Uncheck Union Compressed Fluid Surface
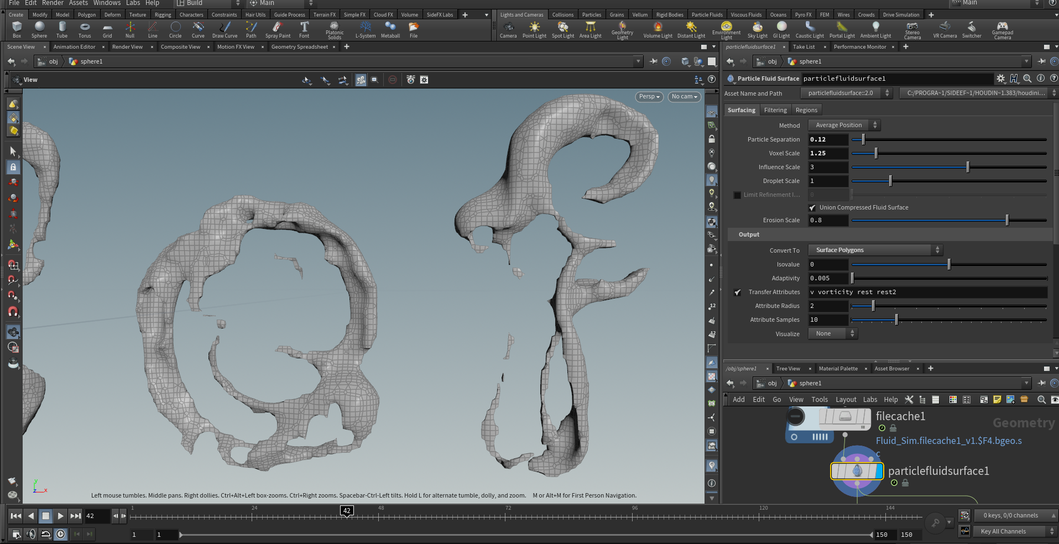The image size is (1059, 544). (x=812, y=208)
